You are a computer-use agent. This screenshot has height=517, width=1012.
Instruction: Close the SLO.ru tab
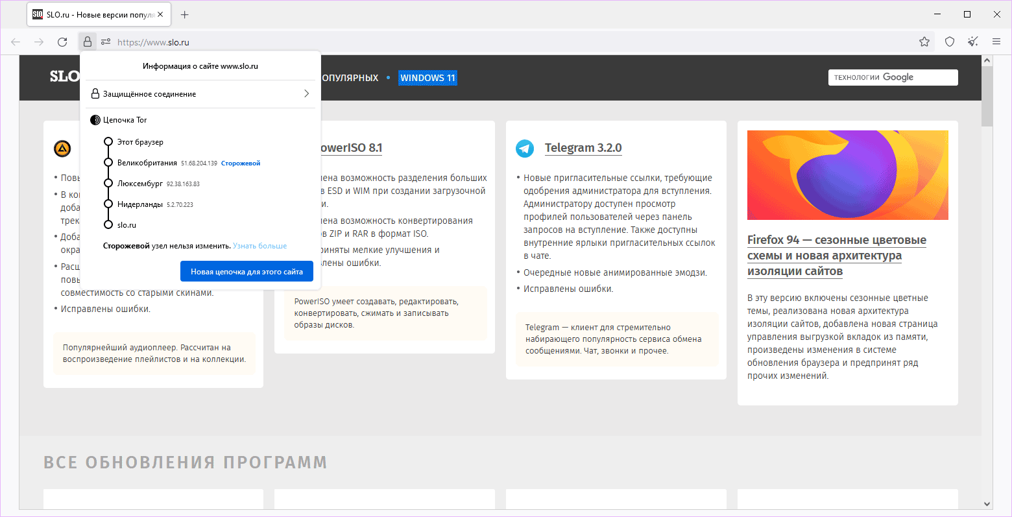(160, 14)
